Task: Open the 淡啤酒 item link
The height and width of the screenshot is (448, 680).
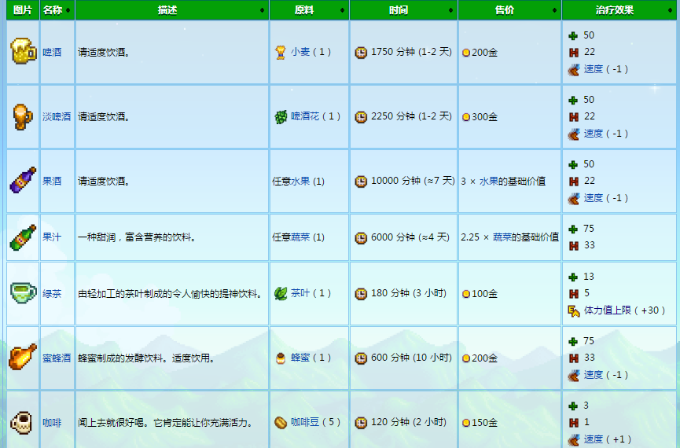Action: (57, 117)
